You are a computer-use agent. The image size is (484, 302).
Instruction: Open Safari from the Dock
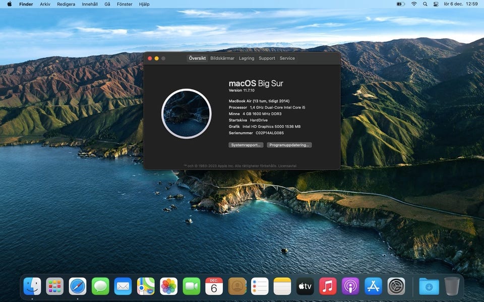78,286
